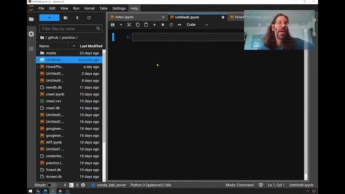Open the Table of Contents sidebar panel
Viewport: 345px width, 194px height.
click(31, 48)
